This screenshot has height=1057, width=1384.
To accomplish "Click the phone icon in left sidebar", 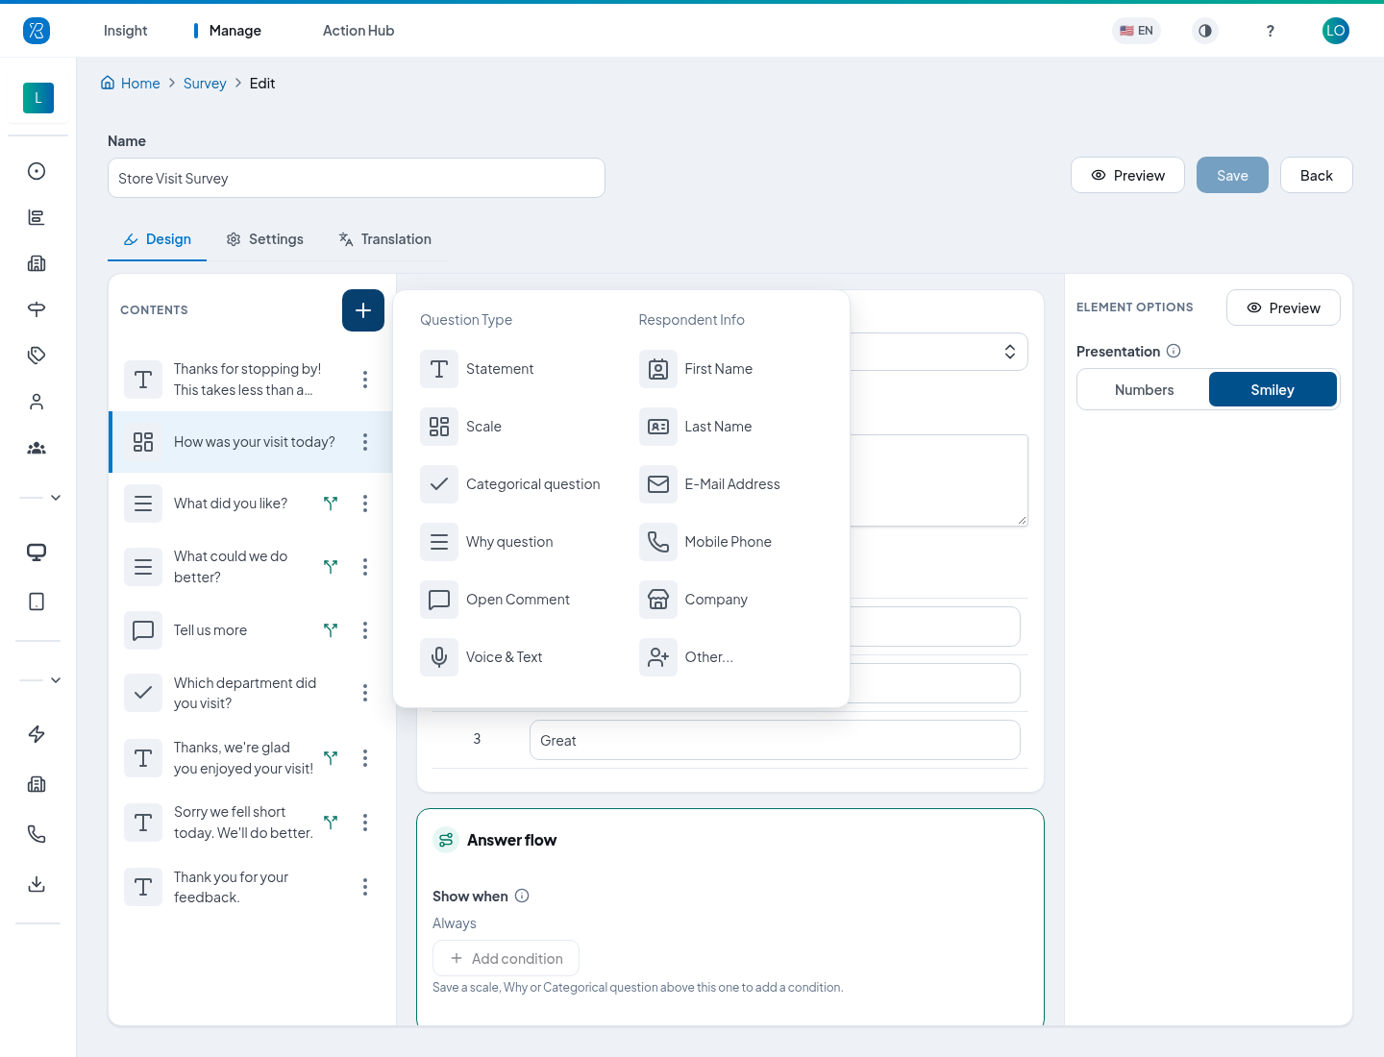I will point(37,834).
